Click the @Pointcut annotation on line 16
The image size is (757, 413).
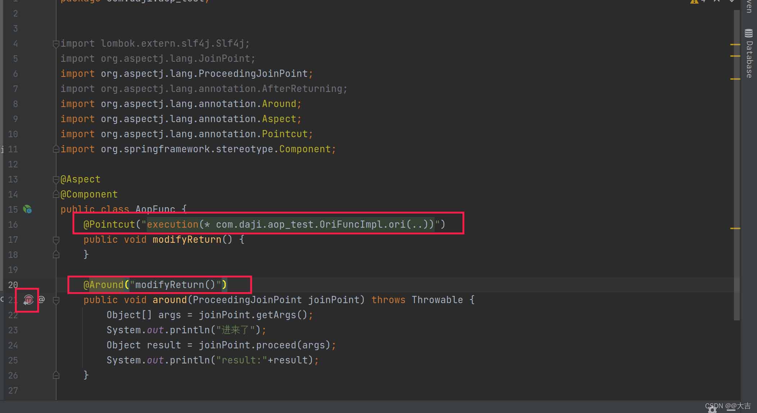109,224
